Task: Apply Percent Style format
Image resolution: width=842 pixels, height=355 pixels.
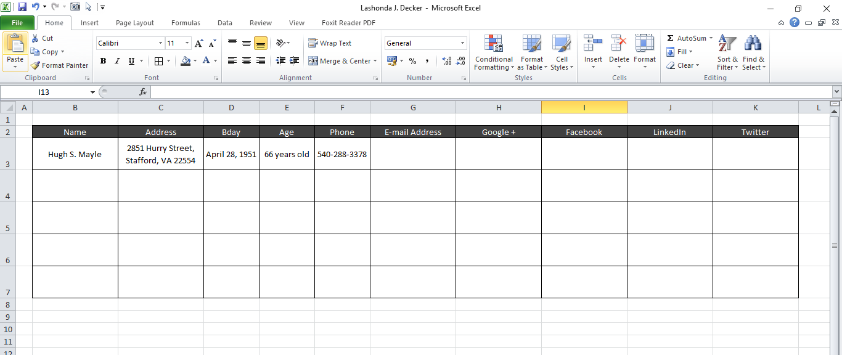Action: (413, 61)
